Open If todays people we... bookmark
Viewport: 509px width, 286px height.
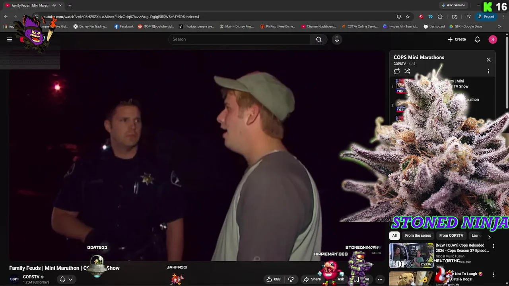196,27
